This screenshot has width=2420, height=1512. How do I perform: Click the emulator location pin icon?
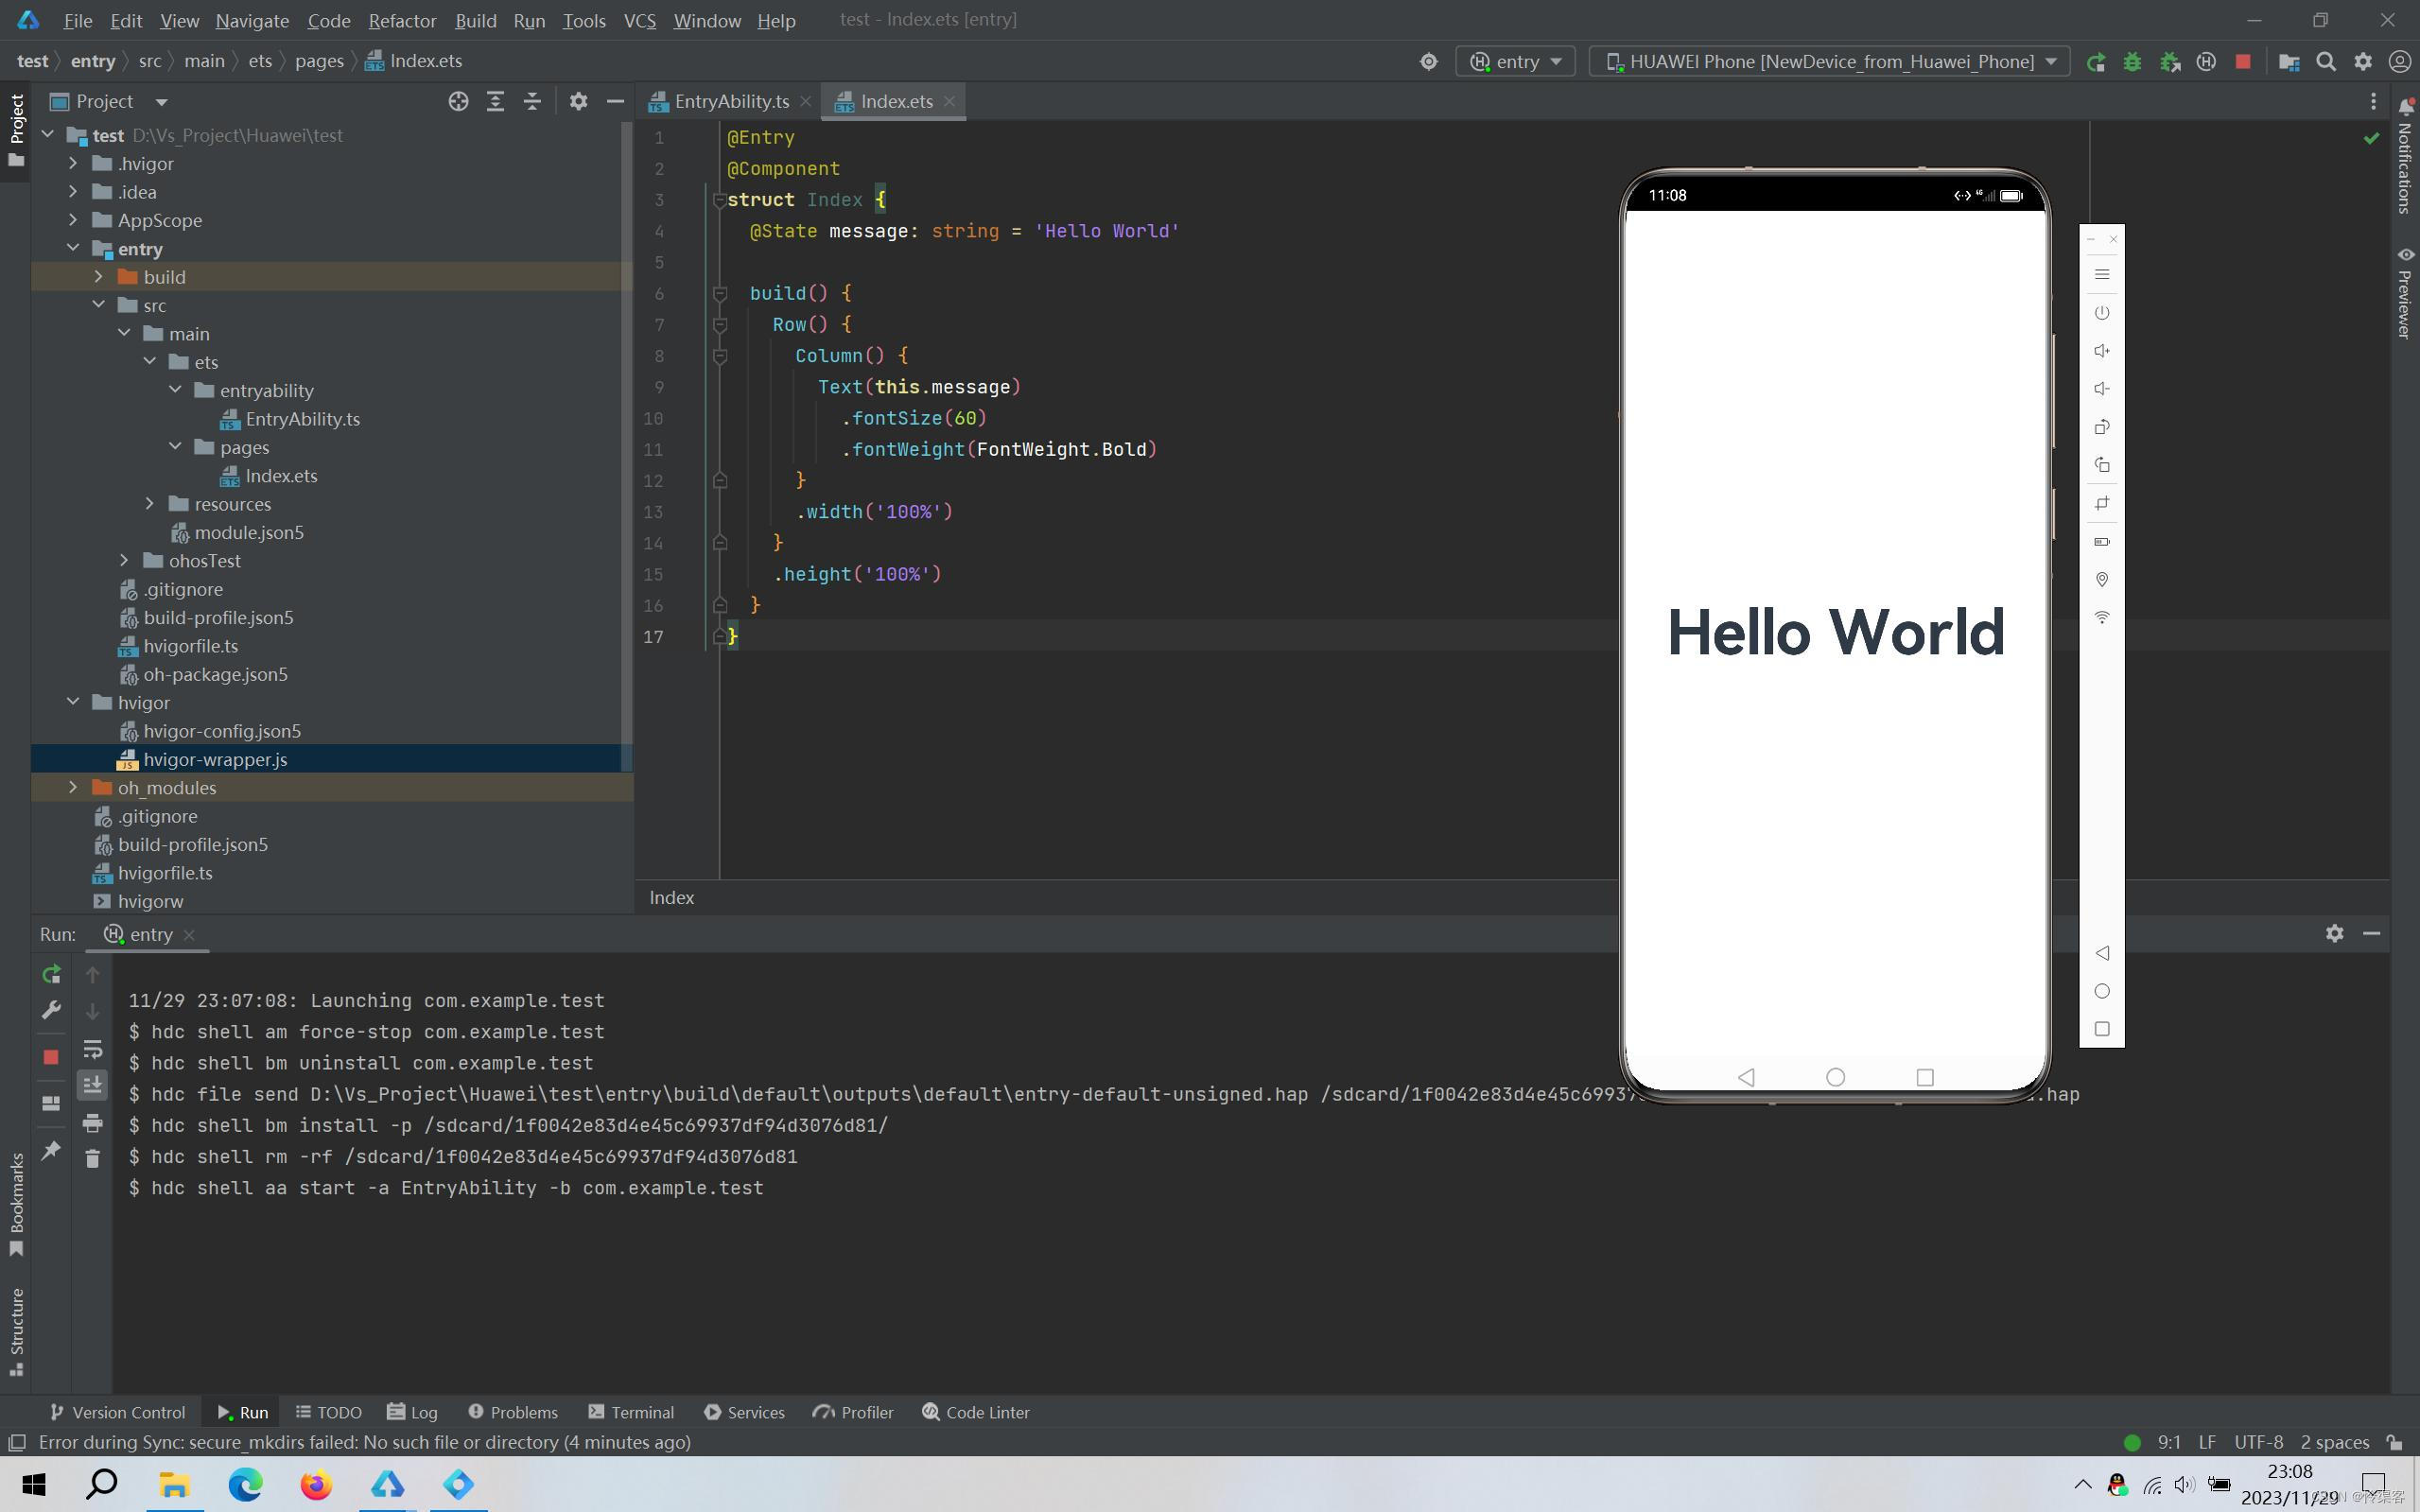pos(2102,580)
